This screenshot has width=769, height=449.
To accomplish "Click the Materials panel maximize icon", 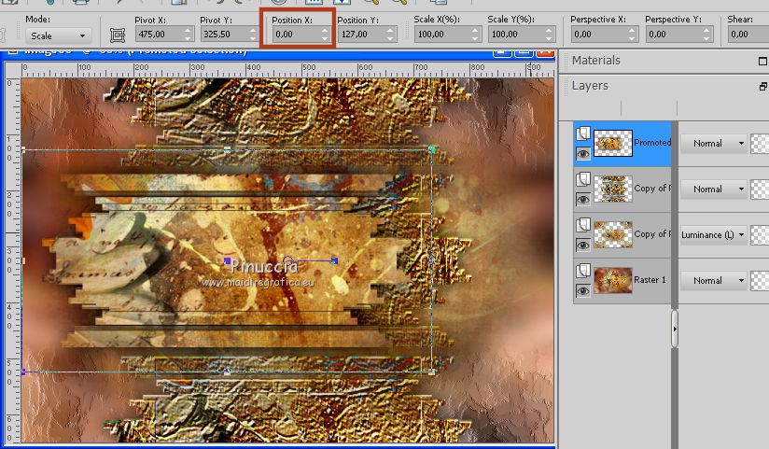I will click(x=763, y=61).
